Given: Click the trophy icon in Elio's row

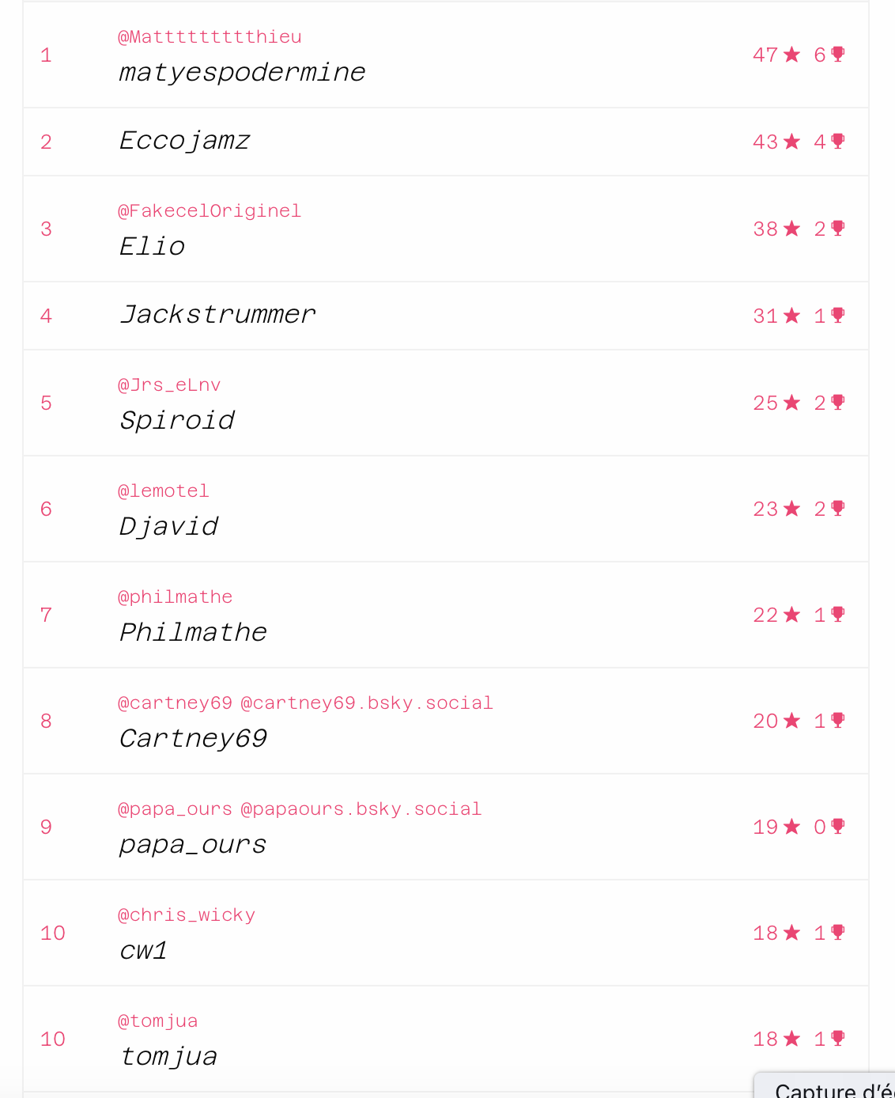Looking at the screenshot, I should point(838,228).
